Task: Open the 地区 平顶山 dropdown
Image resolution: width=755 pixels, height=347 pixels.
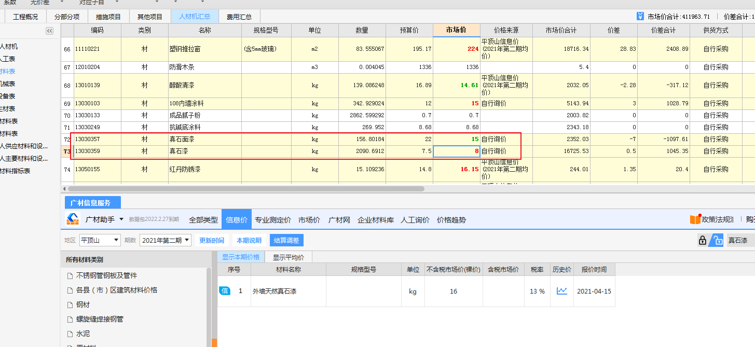Action: click(x=99, y=240)
